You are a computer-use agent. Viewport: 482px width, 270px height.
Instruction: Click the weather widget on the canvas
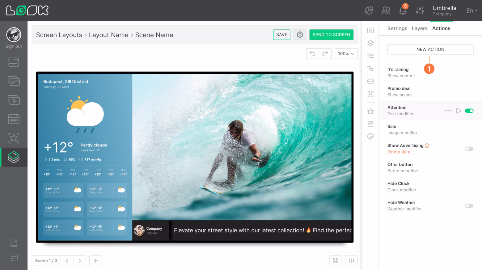pos(85,157)
